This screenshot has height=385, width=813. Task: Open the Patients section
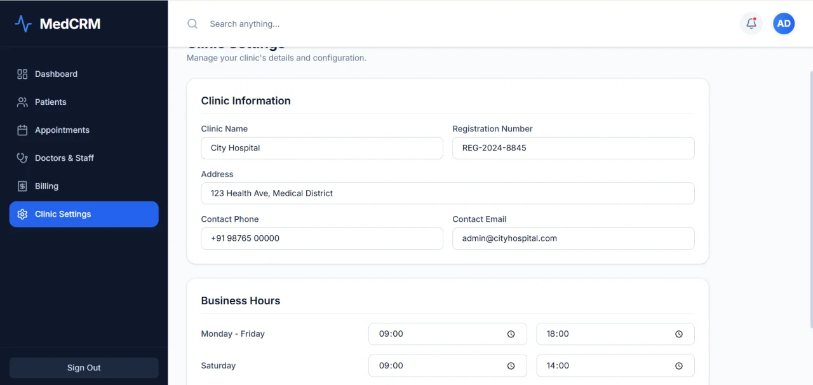tap(84, 102)
